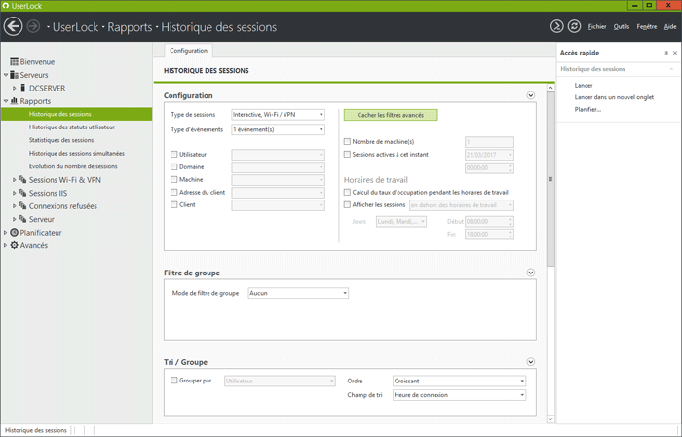Check Afficher les sessions option
The width and height of the screenshot is (682, 437).
coord(347,204)
